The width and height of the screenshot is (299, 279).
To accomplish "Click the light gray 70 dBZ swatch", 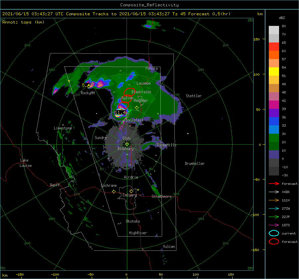I will click(x=274, y=38).
